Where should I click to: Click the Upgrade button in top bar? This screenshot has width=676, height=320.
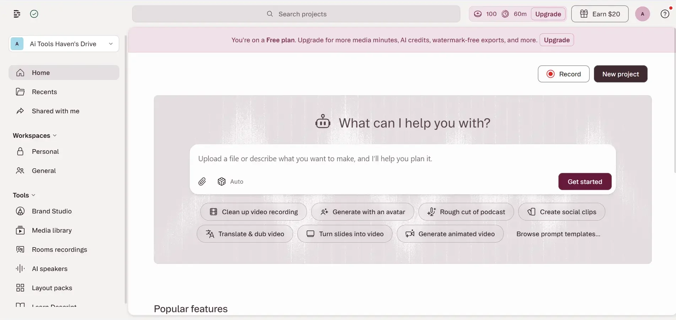tap(548, 14)
